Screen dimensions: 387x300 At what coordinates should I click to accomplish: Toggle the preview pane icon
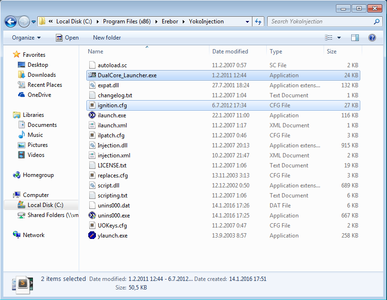(x=355, y=38)
